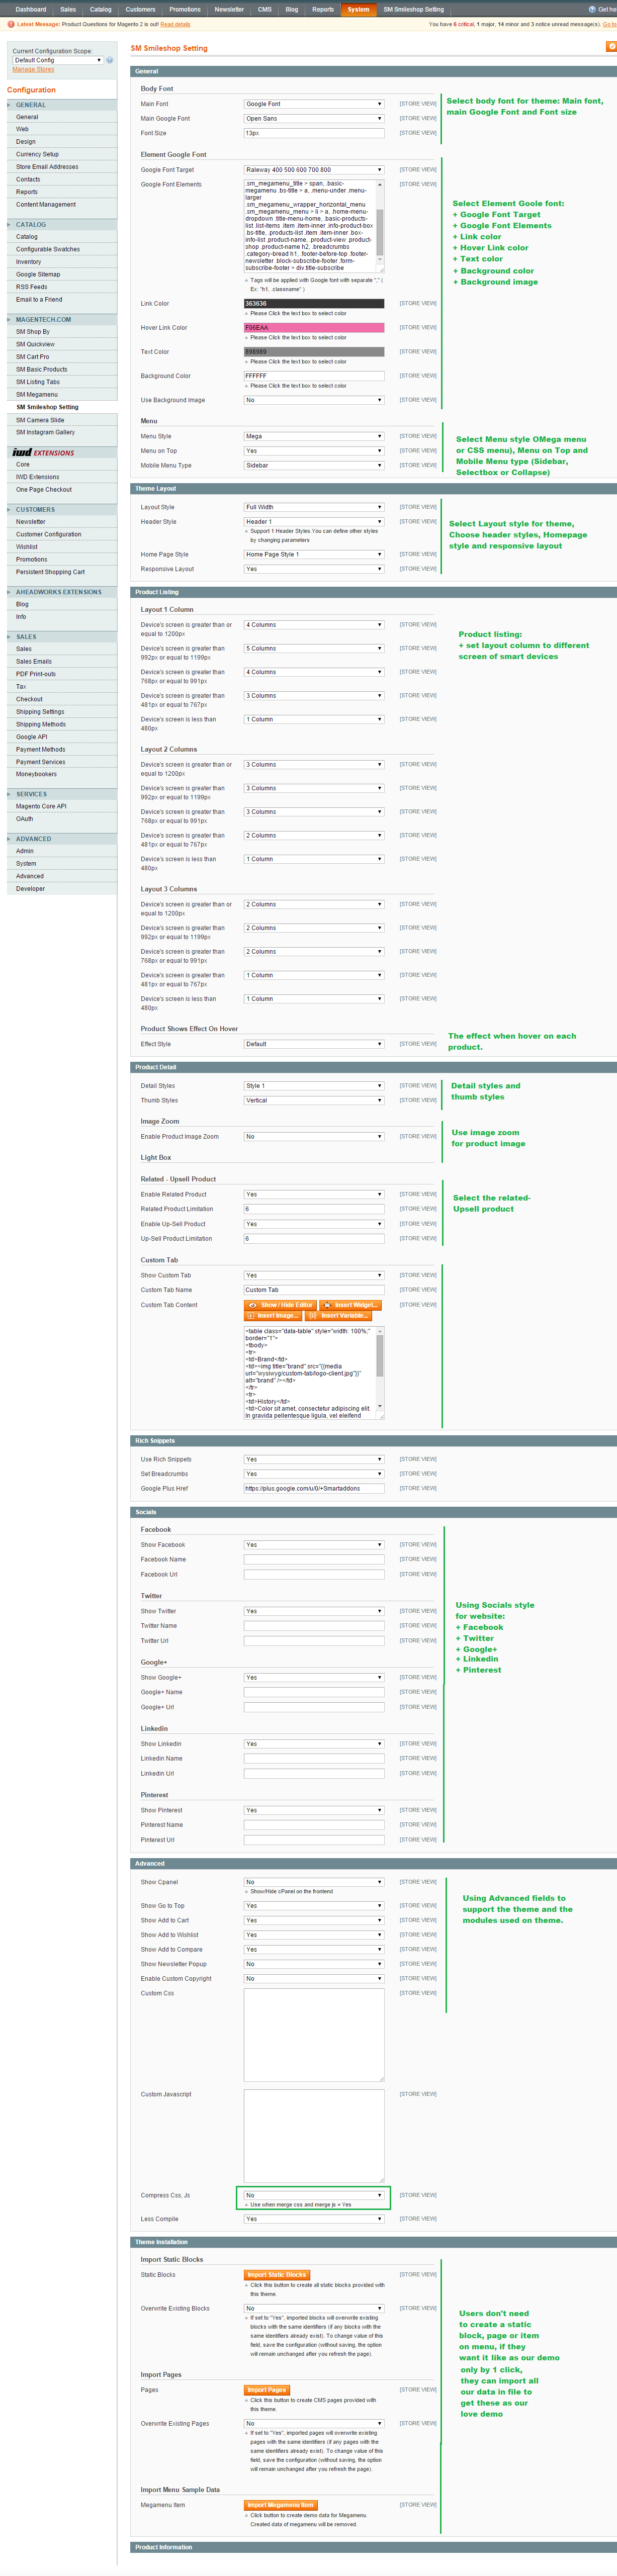Image resolution: width=617 pixels, height=2576 pixels.
Task: Click the Related Product Limitation field
Action: [x=314, y=1209]
